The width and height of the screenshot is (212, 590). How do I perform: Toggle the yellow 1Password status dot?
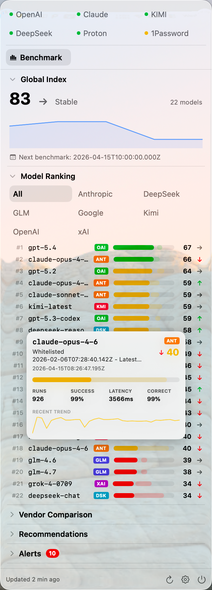(x=146, y=33)
